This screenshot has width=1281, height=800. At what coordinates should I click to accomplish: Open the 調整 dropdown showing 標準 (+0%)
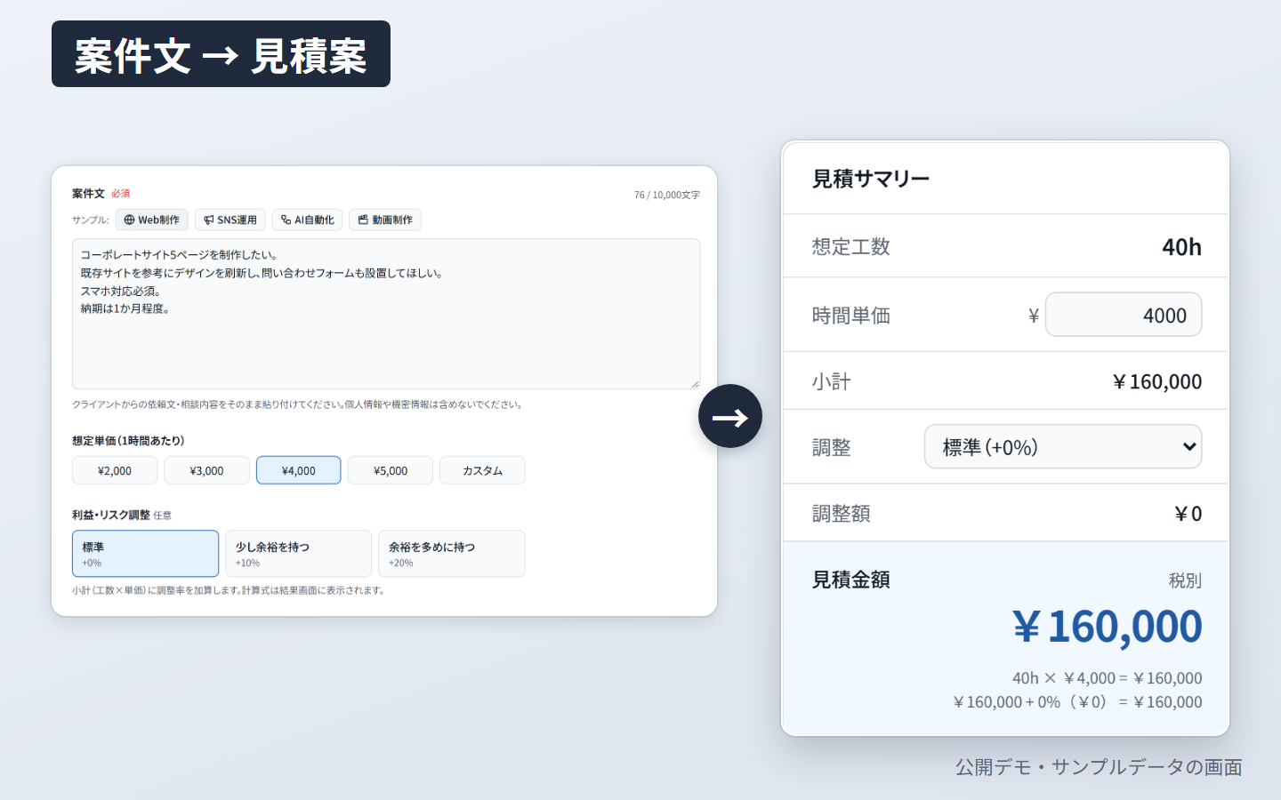1063,446
